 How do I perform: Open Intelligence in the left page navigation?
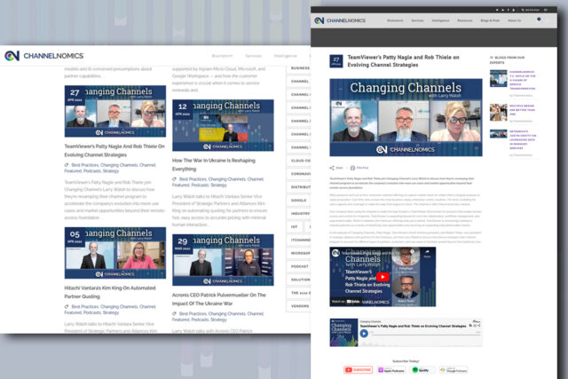pyautogui.click(x=286, y=56)
